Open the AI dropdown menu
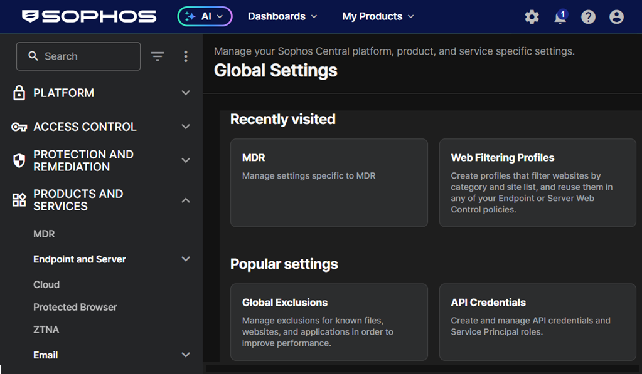642x374 pixels. (x=205, y=16)
